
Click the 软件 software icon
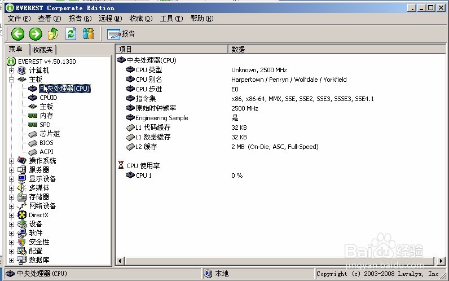(22, 233)
